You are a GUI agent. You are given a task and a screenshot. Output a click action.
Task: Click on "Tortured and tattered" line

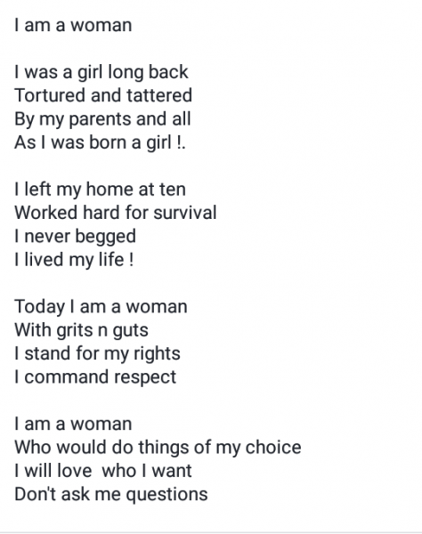coord(103,95)
